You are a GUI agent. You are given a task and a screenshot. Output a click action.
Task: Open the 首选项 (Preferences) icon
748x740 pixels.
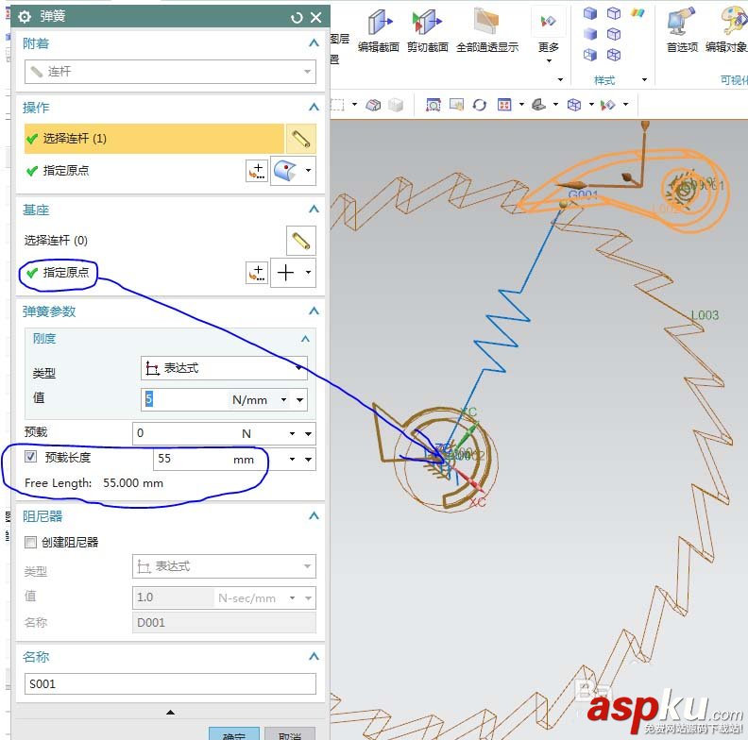tap(682, 22)
